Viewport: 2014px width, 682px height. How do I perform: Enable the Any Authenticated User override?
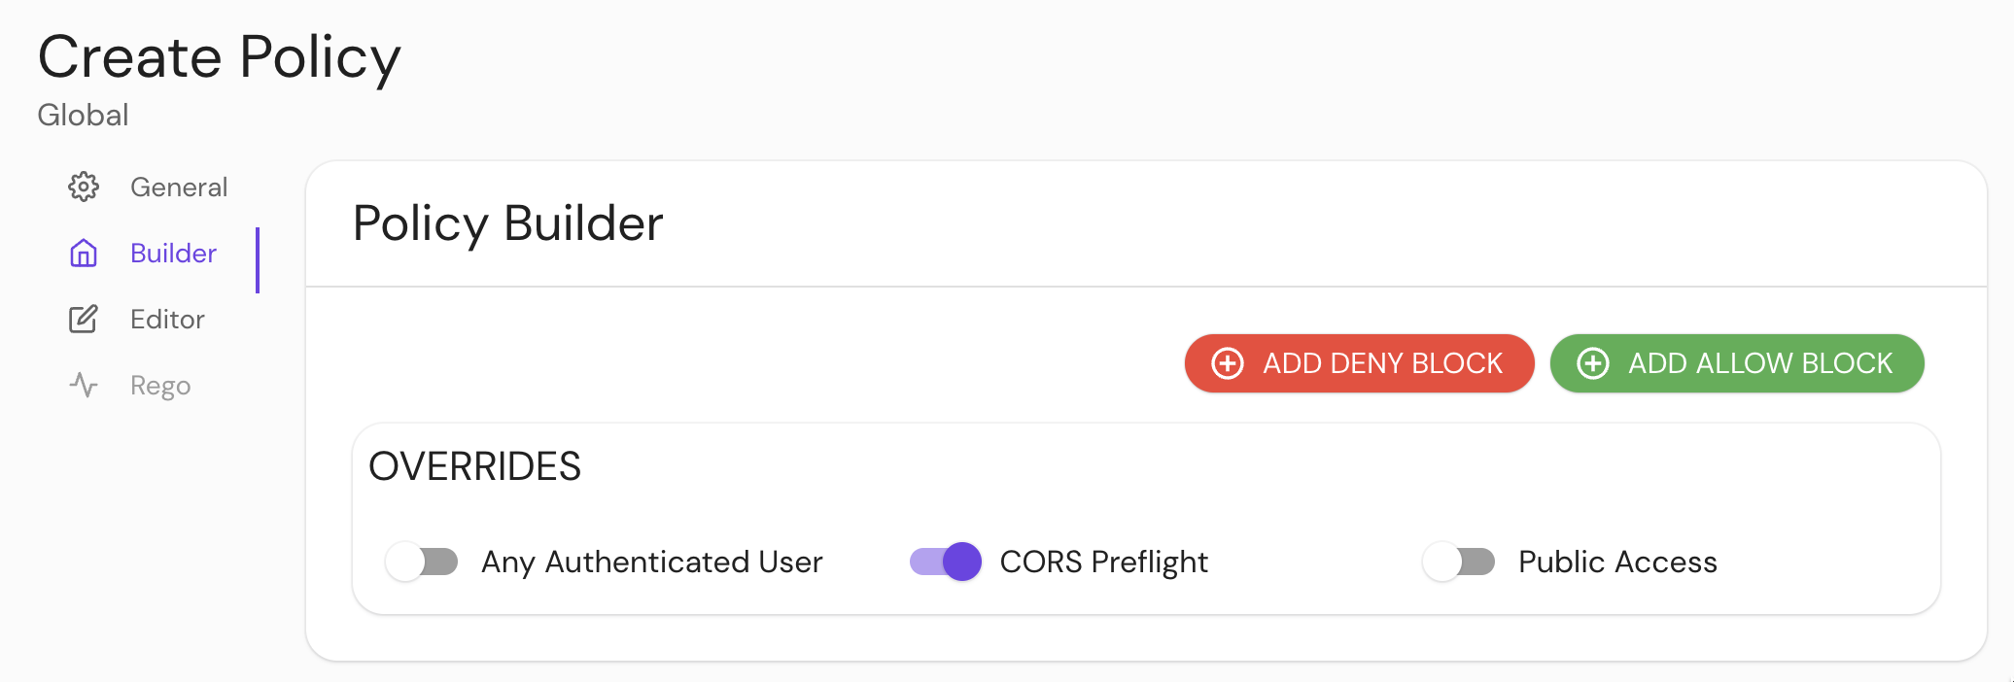tap(422, 562)
